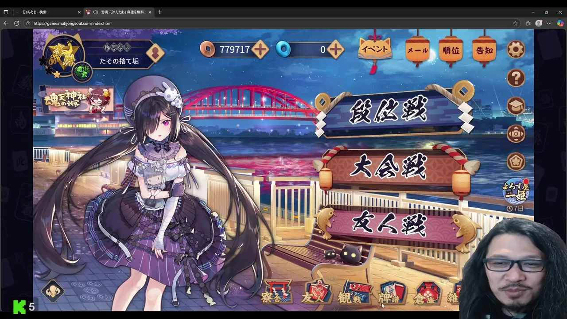
Task: Click the blue jade currency icon
Action: point(283,50)
